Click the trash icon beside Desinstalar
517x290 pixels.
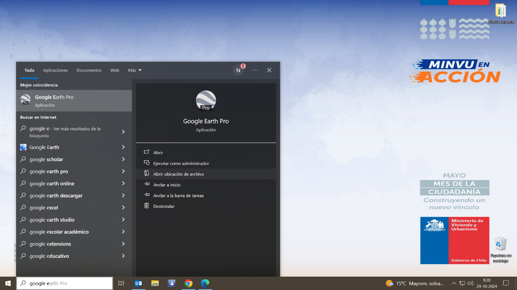[x=146, y=206]
